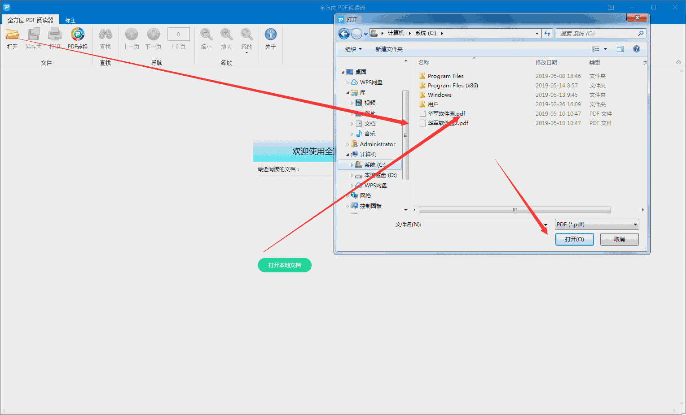This screenshot has width=686, height=415.
Task: Select 视频 library in the tree
Action: (370, 103)
